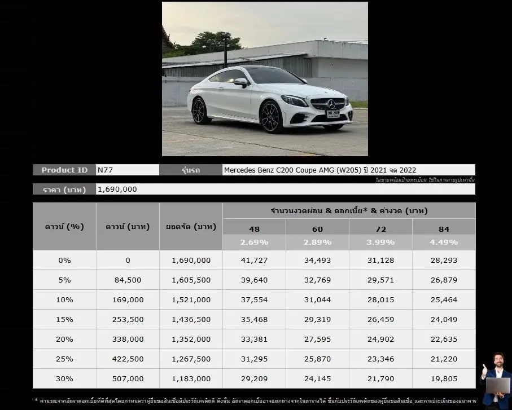The height and width of the screenshot is (410, 512).
Task: Click the "60" installment term header
Action: point(317,229)
